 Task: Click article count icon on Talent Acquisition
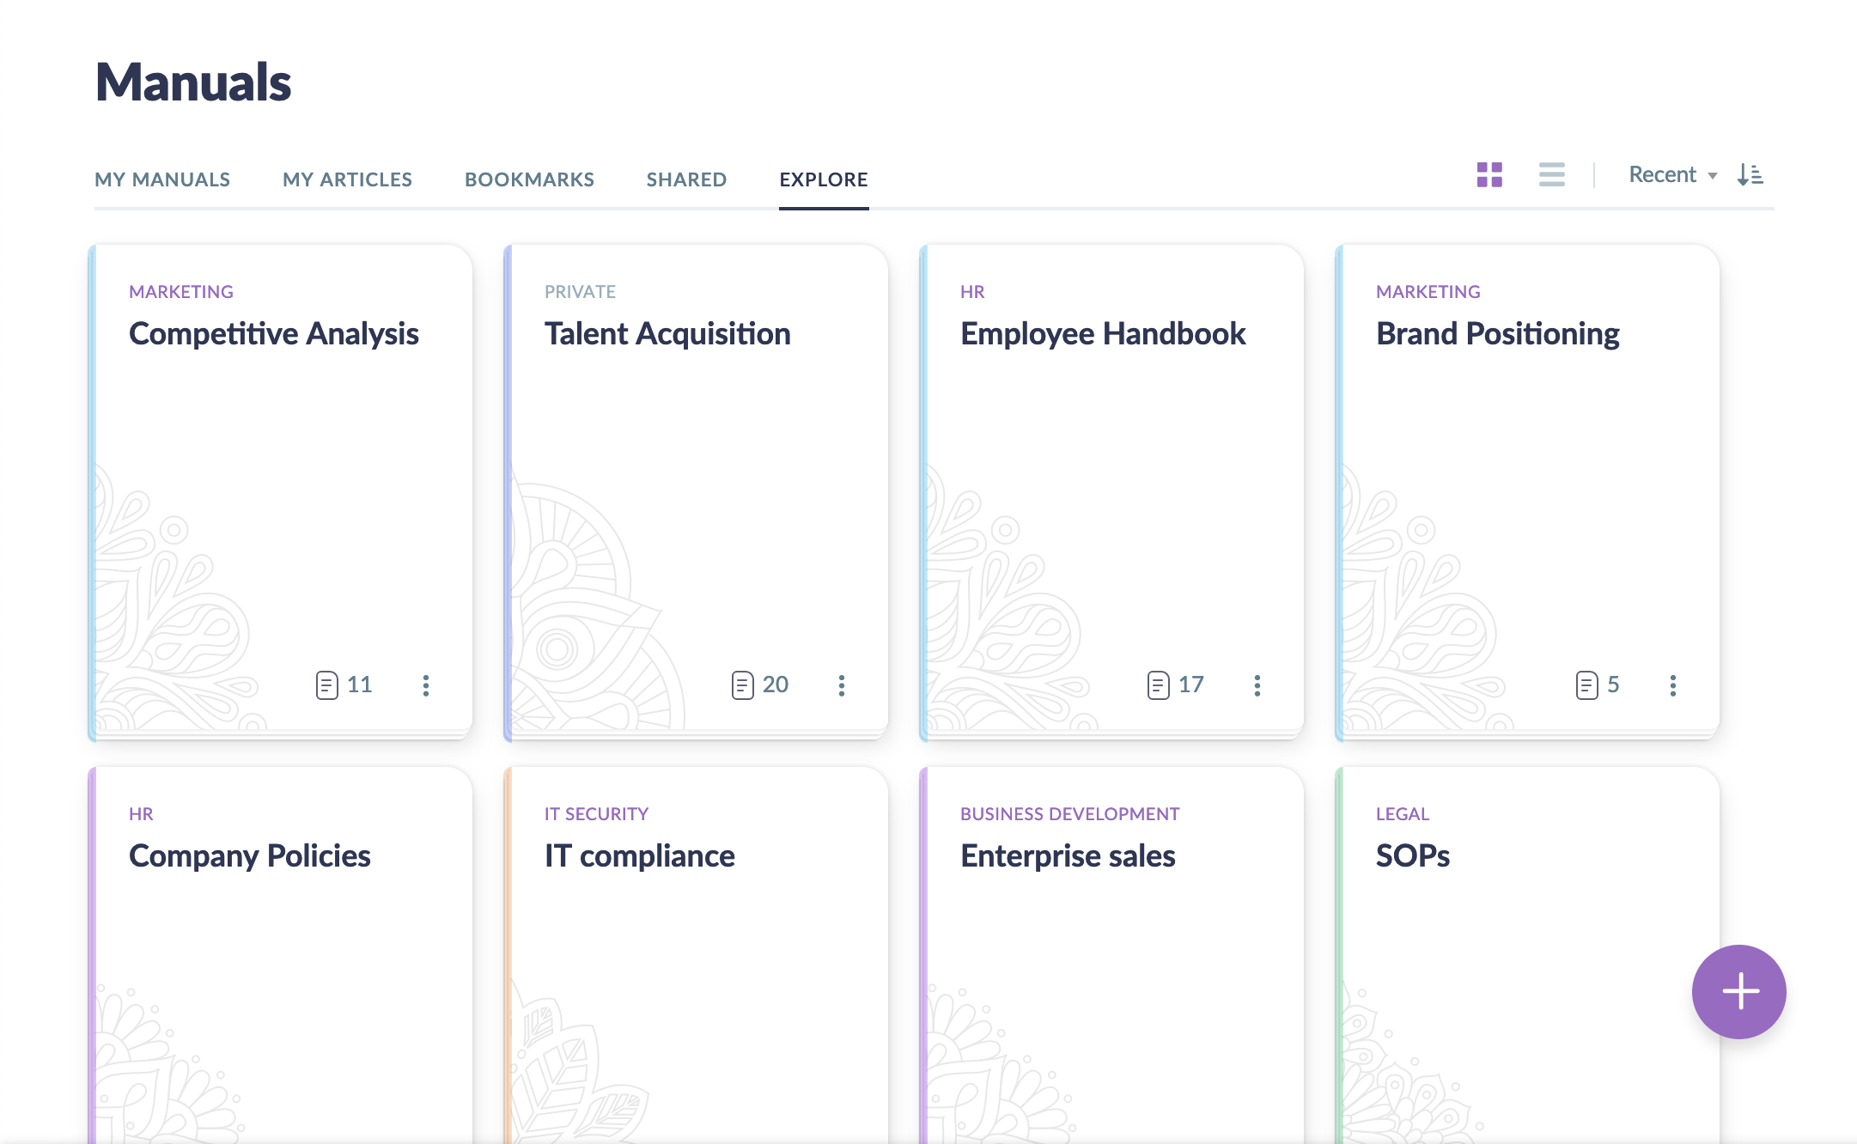pyautogui.click(x=743, y=685)
